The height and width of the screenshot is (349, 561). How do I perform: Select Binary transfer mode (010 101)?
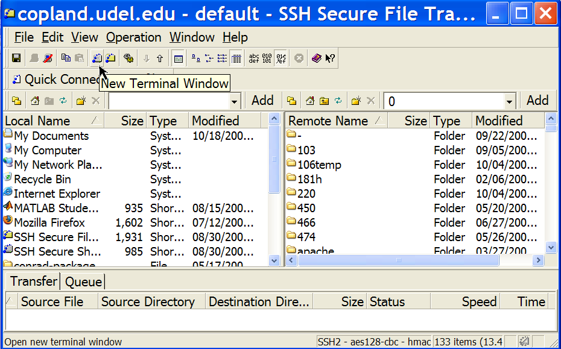point(267,58)
